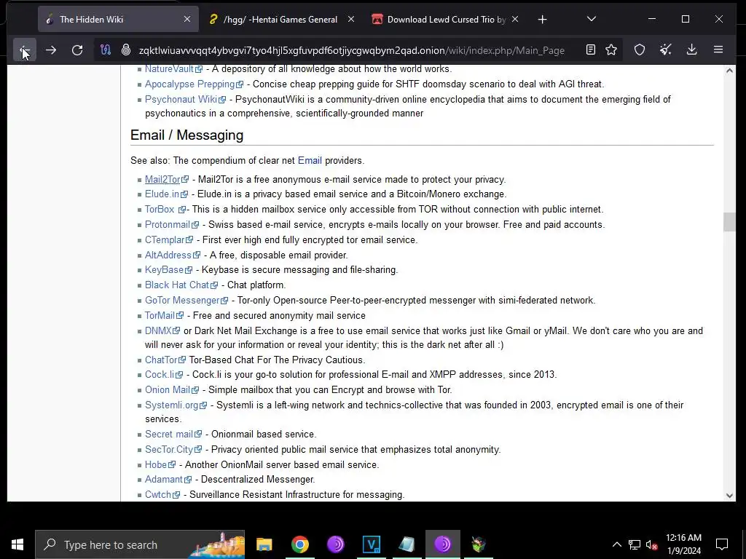Open the DNMX link
Viewport: 746px width, 559px height.
[162, 331]
